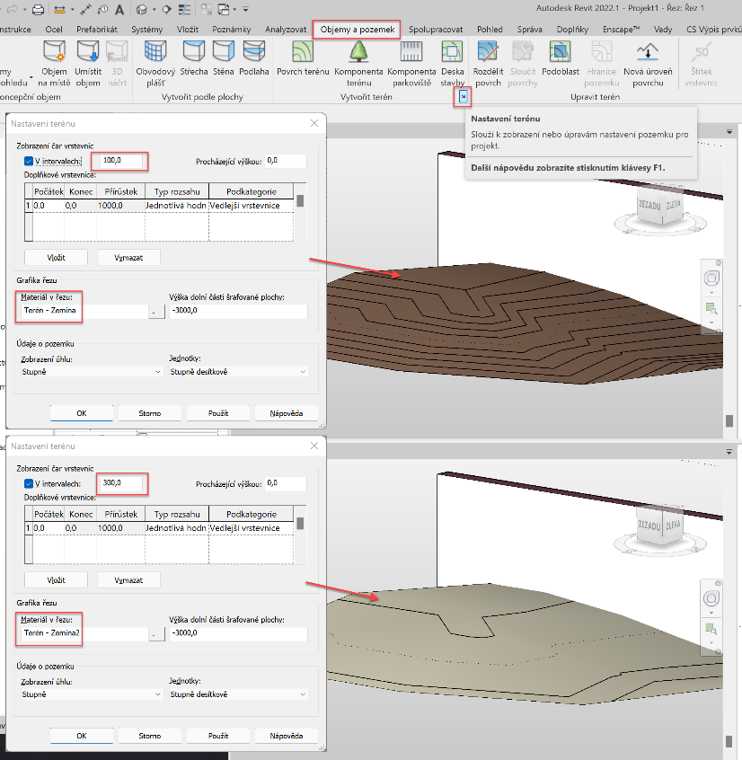Click the Objem na místě tool
This screenshot has height=760, width=742.
(54, 64)
